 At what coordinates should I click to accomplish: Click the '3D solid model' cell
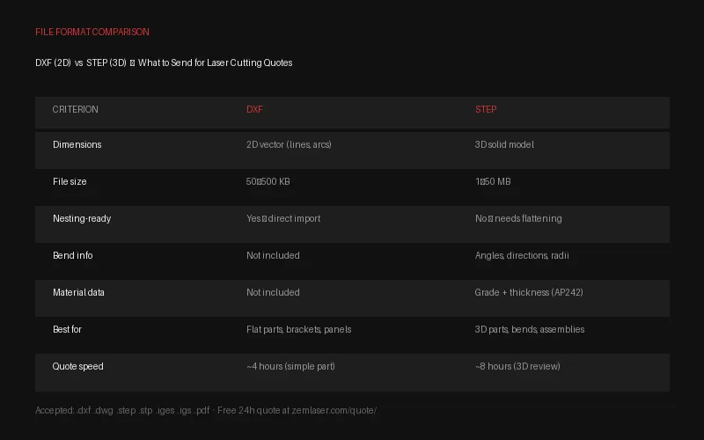coord(504,144)
